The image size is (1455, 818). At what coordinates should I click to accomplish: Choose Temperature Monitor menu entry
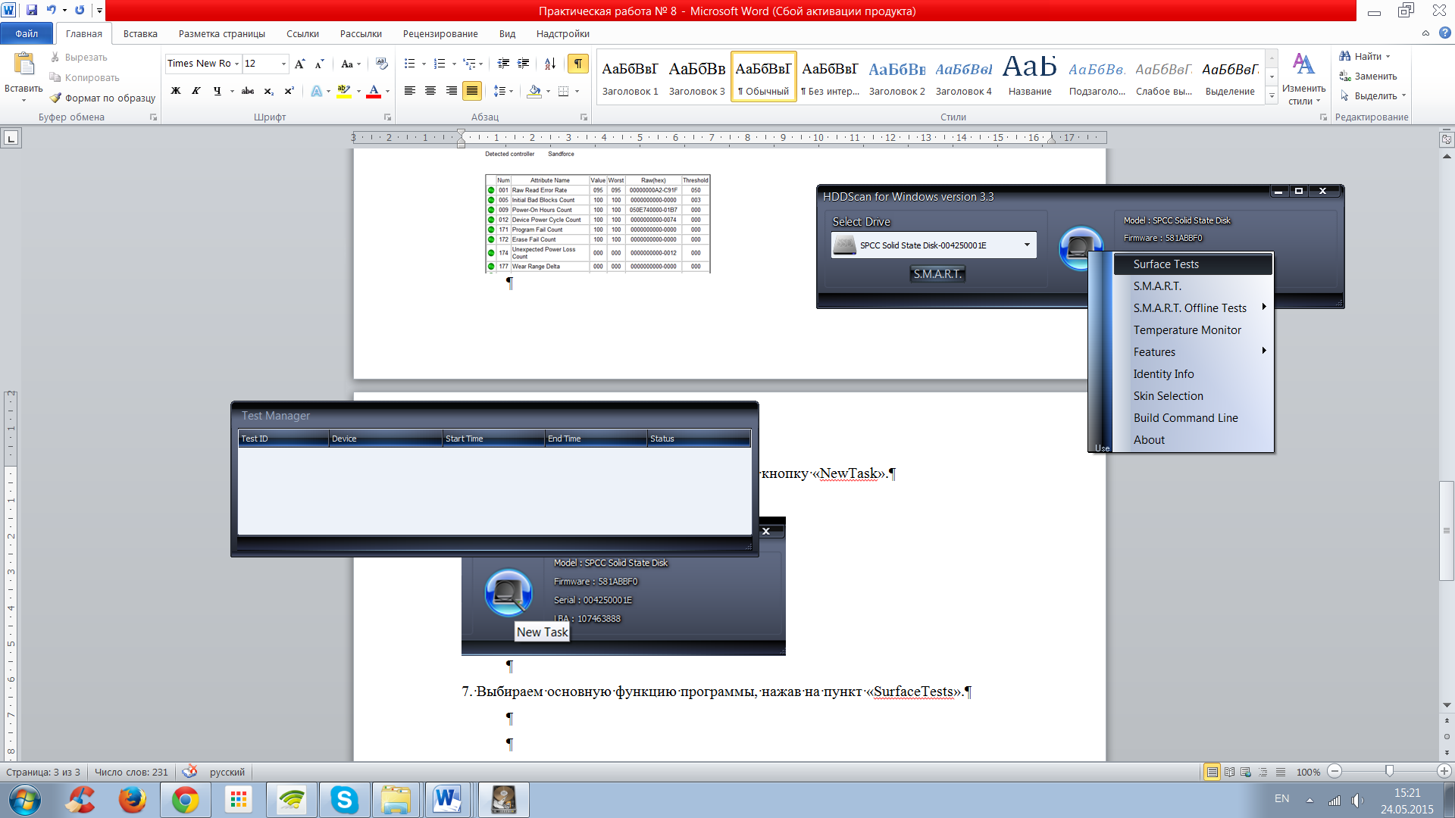coord(1194,329)
